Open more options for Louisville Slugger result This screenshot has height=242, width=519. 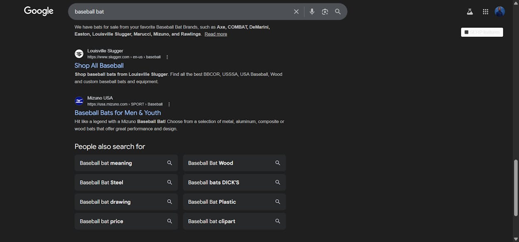(167, 57)
